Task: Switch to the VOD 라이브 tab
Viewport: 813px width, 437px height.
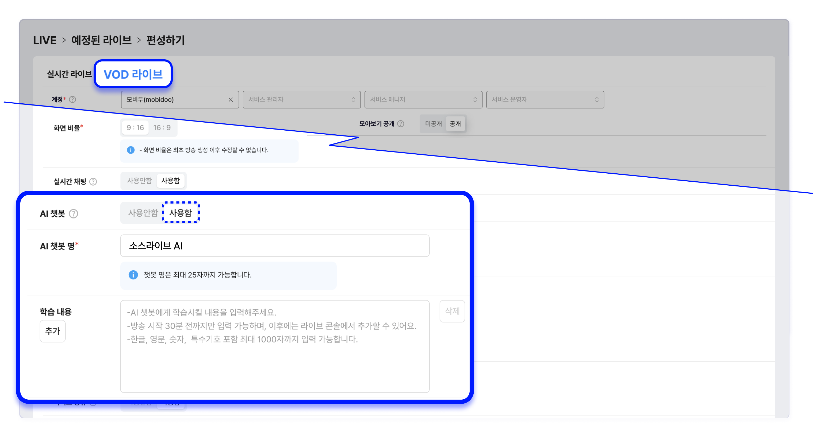Action: 133,75
